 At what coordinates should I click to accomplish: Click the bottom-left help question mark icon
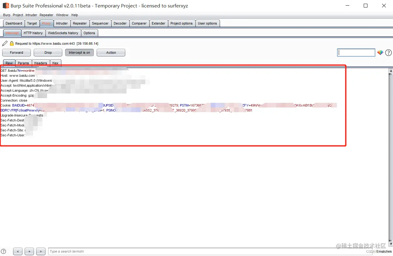(x=3, y=251)
